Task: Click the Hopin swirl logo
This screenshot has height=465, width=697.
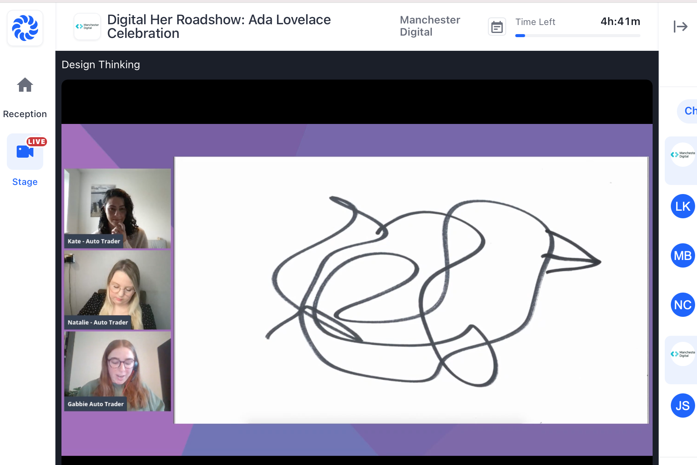Action: pyautogui.click(x=25, y=28)
